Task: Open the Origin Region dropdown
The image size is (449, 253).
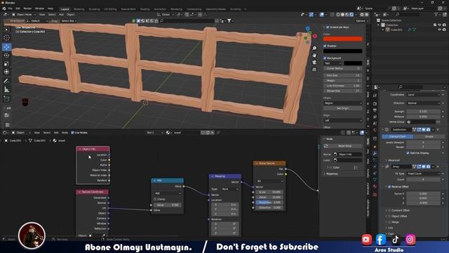Action: 343,103
